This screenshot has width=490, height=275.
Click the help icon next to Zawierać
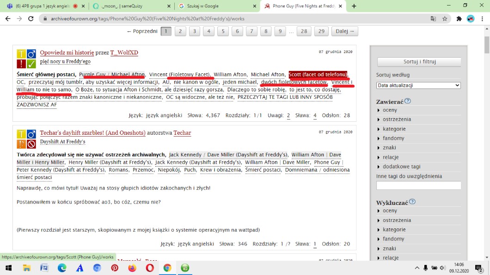408,101
